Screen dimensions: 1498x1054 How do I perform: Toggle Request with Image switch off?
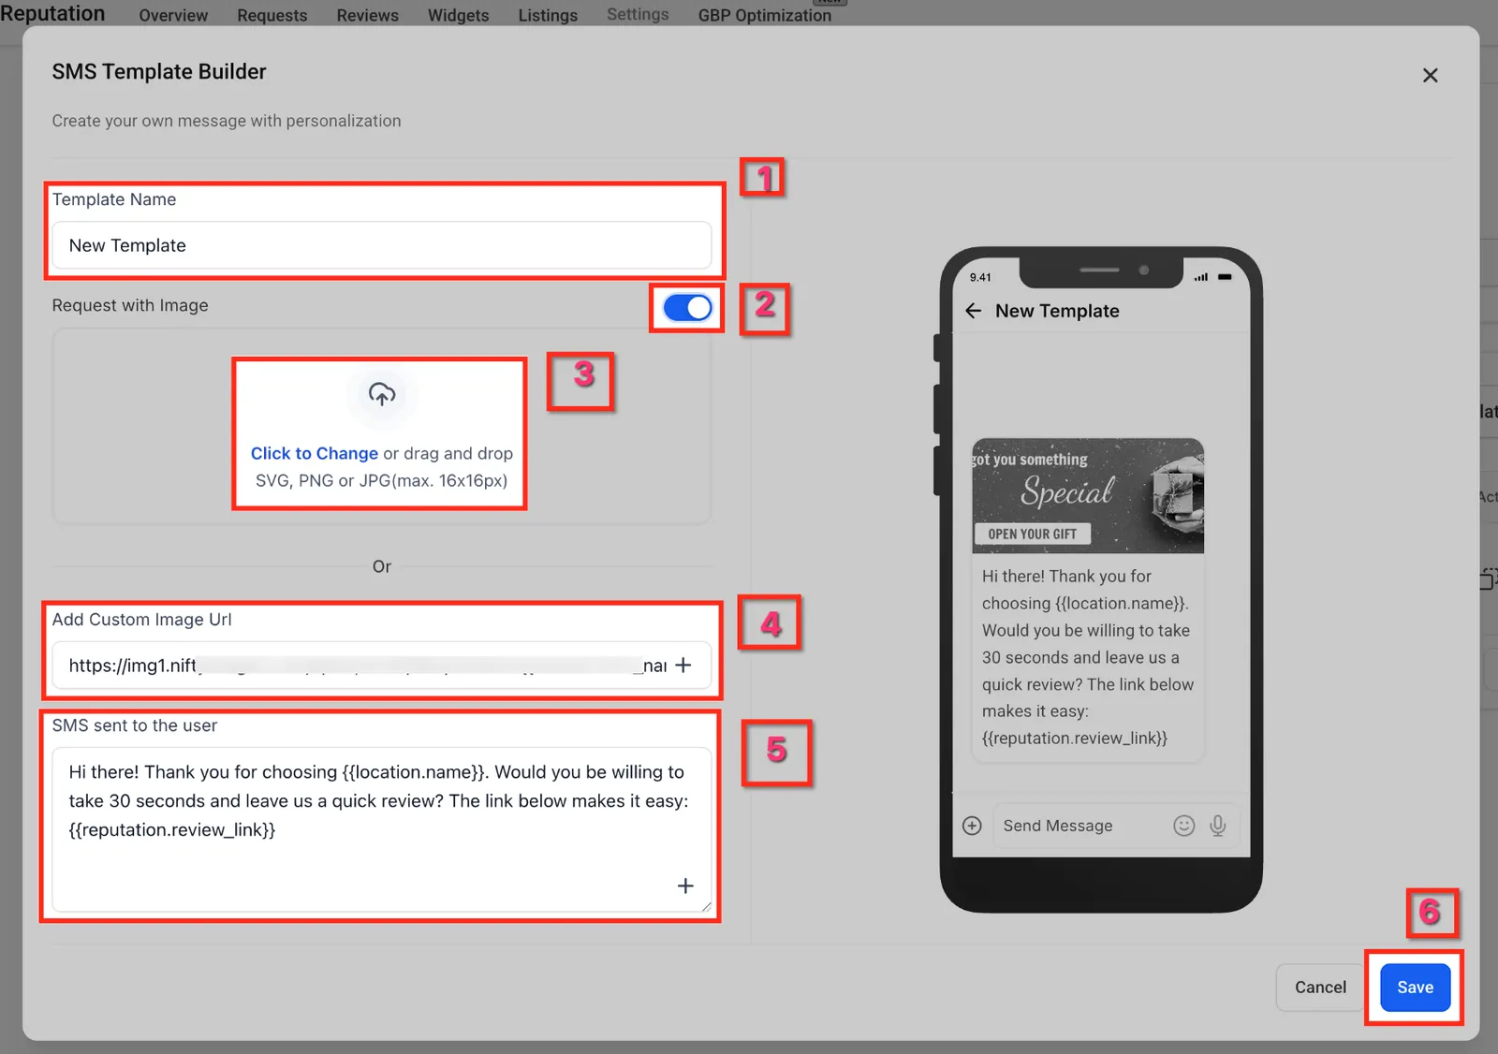pos(687,307)
